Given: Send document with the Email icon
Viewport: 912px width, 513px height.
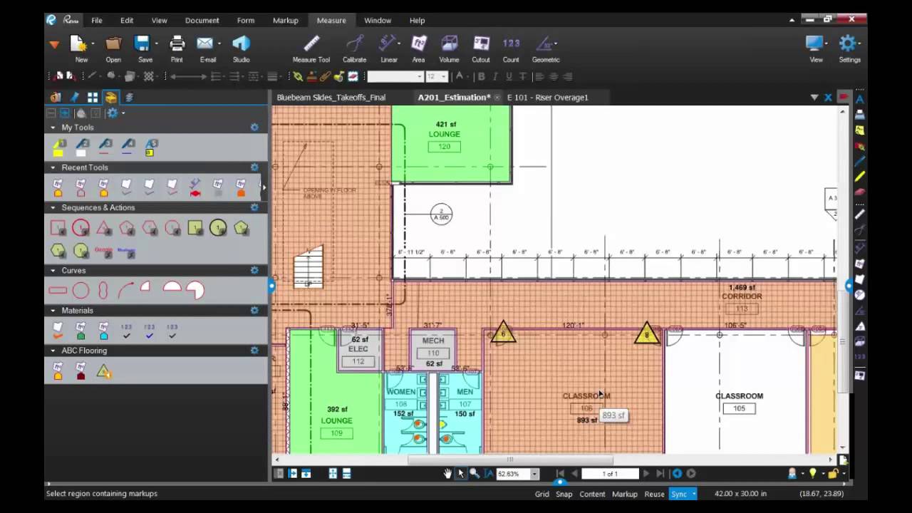Looking at the screenshot, I should pos(205,43).
